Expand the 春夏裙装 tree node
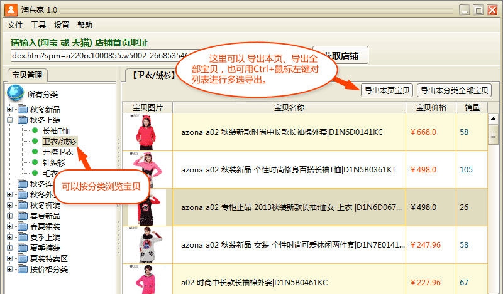The width and height of the screenshot is (503, 294). click(9, 227)
